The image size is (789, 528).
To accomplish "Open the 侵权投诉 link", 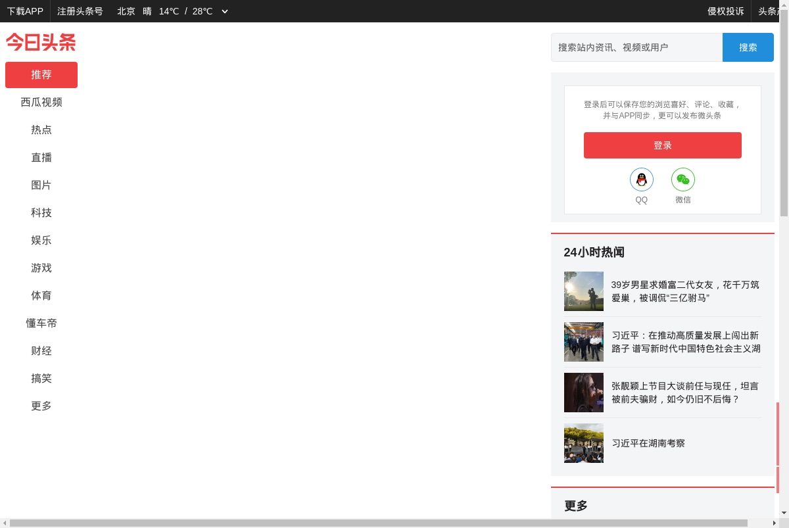I will point(726,11).
